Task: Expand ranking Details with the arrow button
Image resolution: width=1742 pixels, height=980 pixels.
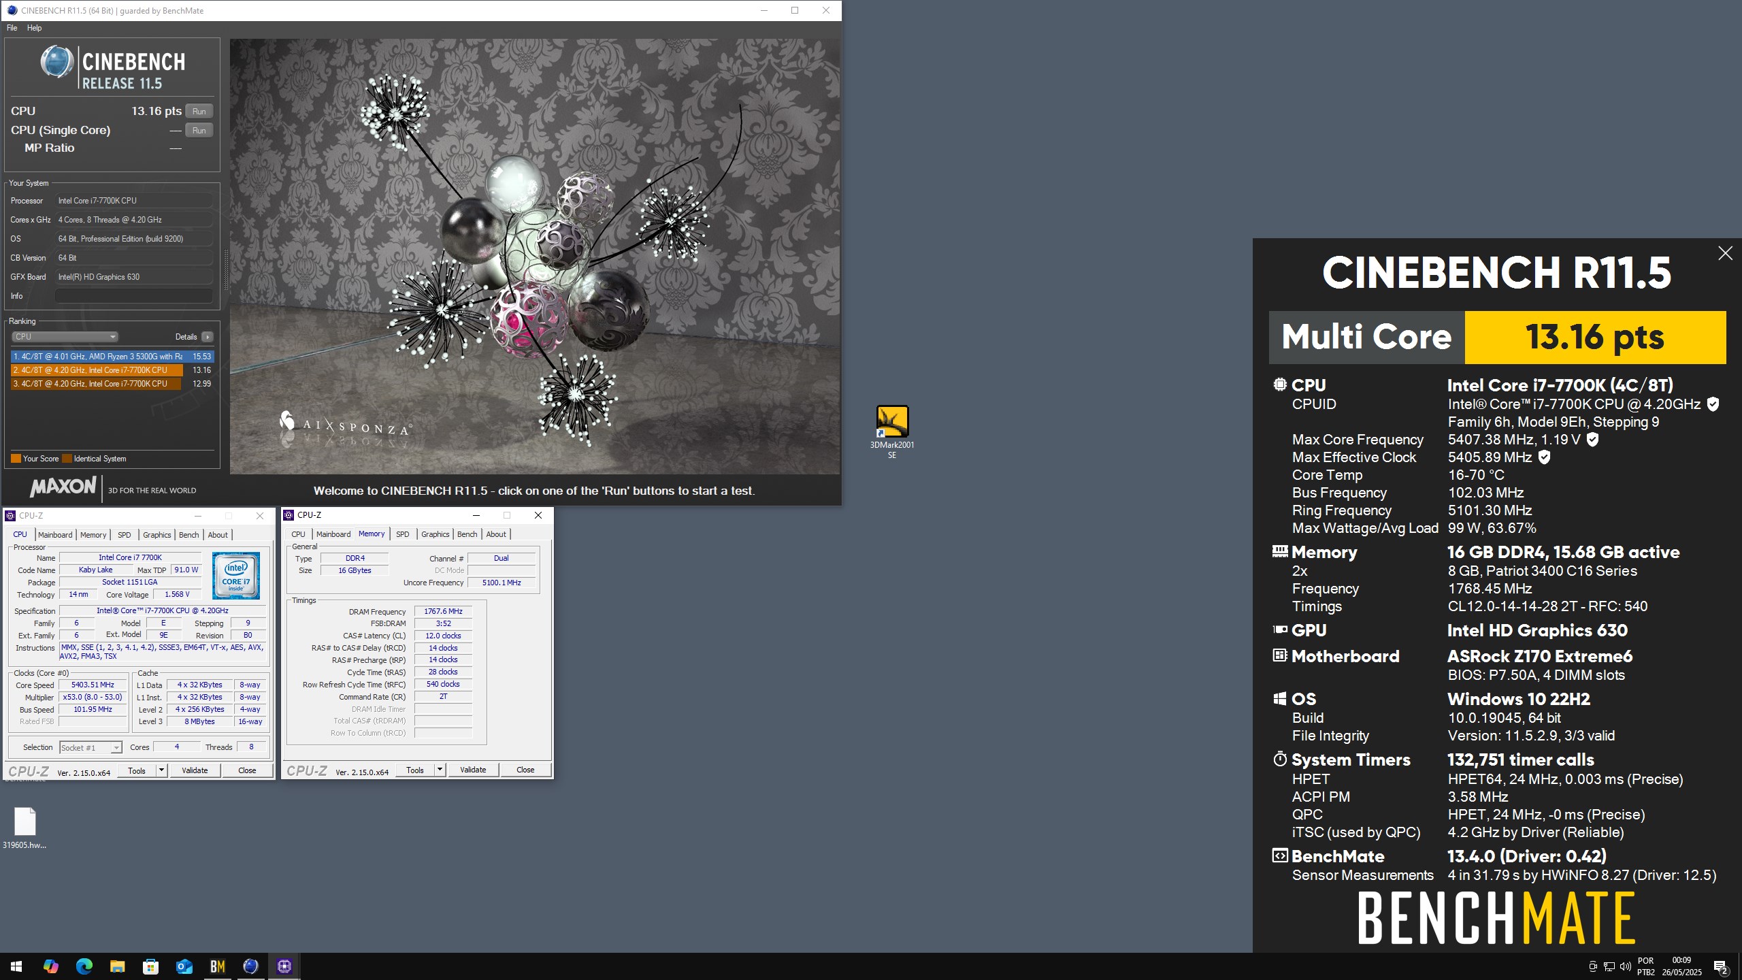Action: point(208,336)
